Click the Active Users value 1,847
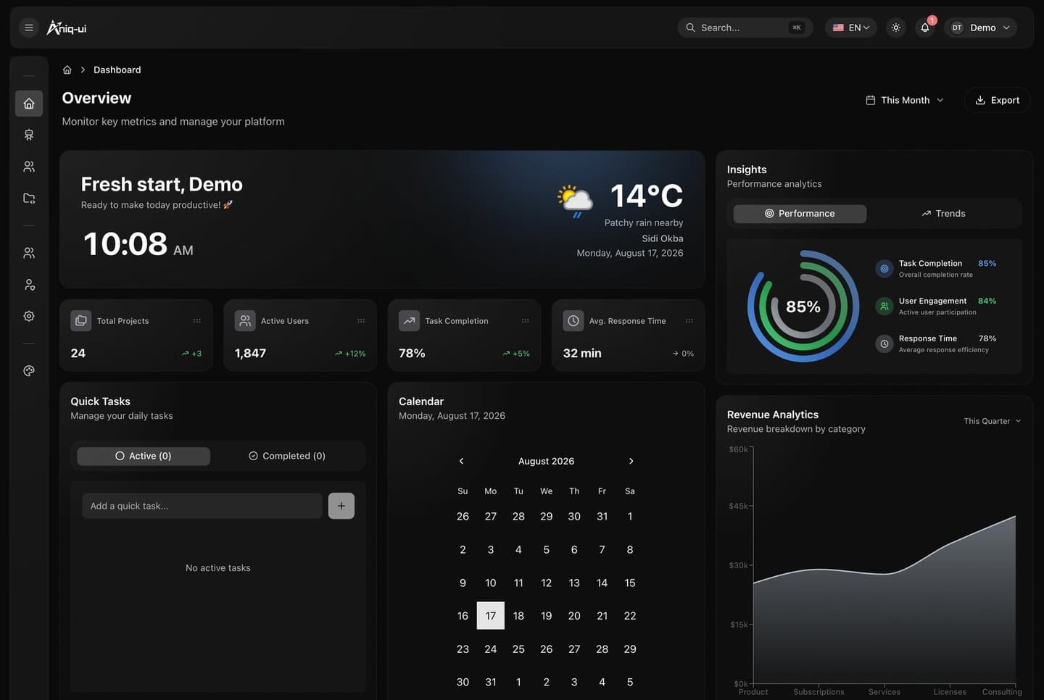 click(x=251, y=353)
